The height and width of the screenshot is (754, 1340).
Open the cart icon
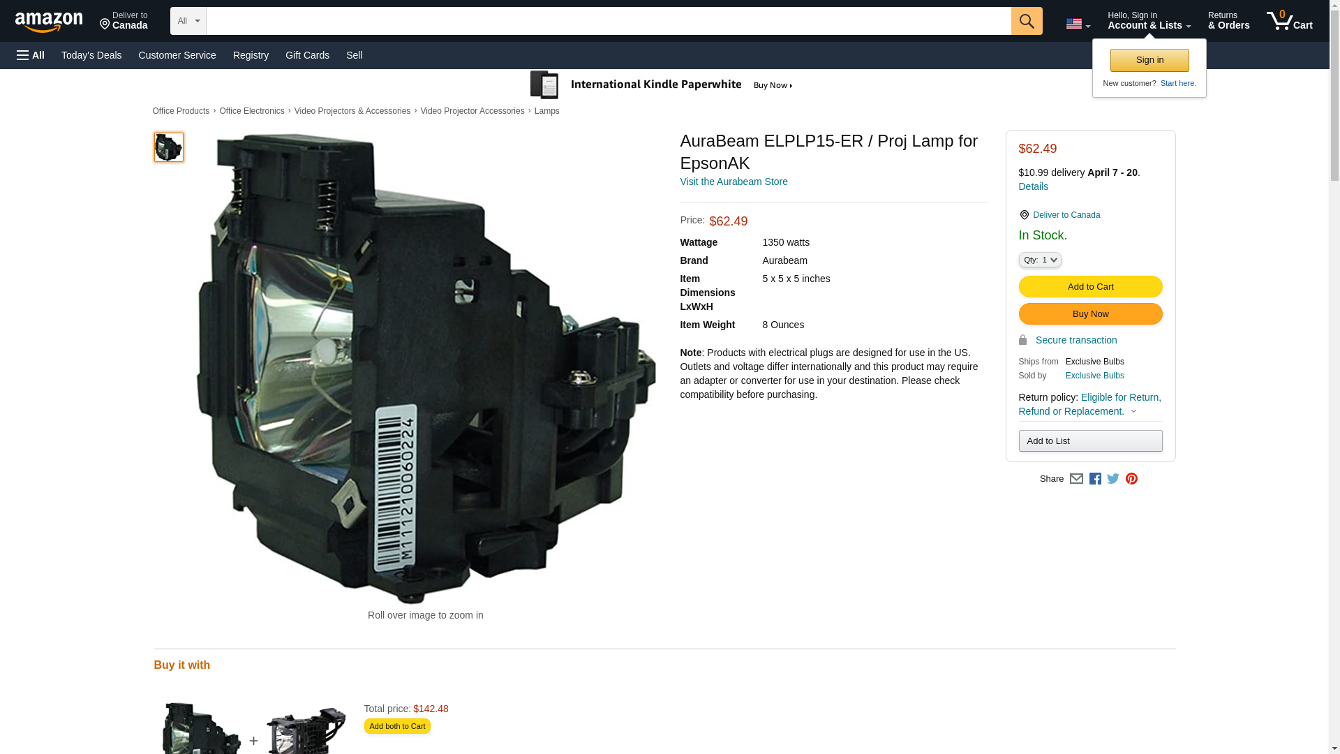pyautogui.click(x=1289, y=21)
